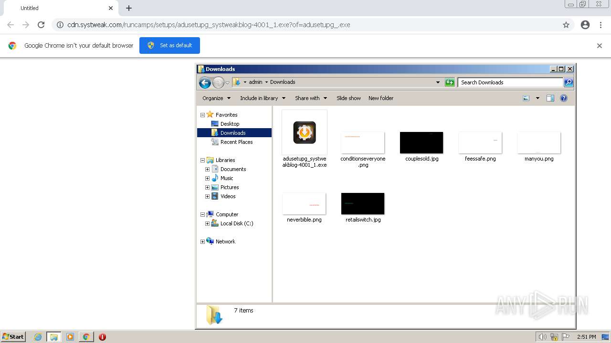
Task: Collapse the Libraries group
Action: pos(202,160)
